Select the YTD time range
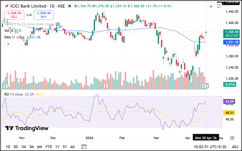Viewport: 242px width, 151px height. (48, 147)
